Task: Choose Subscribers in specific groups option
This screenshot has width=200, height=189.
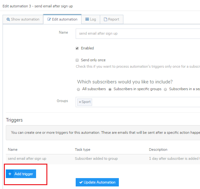Action: click(x=110, y=89)
